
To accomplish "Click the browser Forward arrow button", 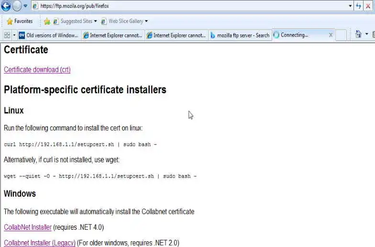I will coord(17,6).
